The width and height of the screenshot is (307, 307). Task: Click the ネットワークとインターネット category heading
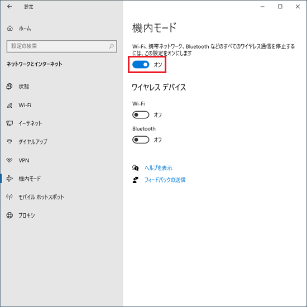[34, 64]
